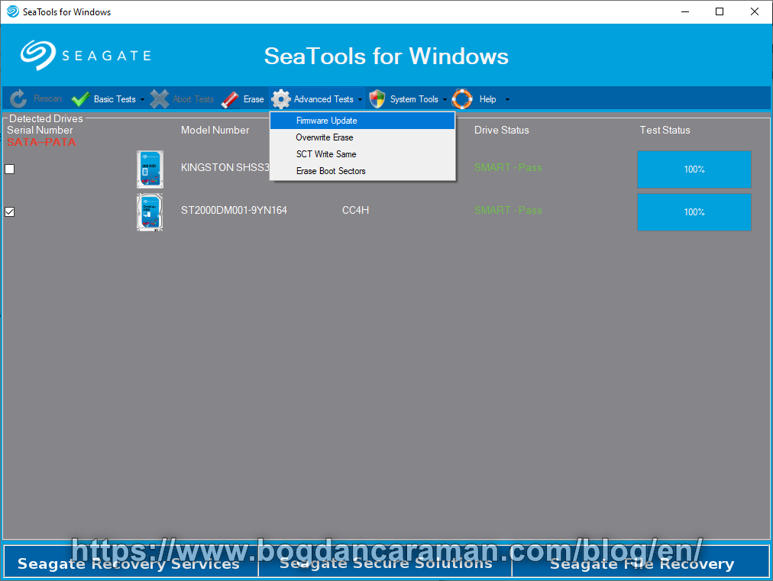
Task: Click ST2000DM001 row SMART - Pass status
Action: click(x=508, y=211)
